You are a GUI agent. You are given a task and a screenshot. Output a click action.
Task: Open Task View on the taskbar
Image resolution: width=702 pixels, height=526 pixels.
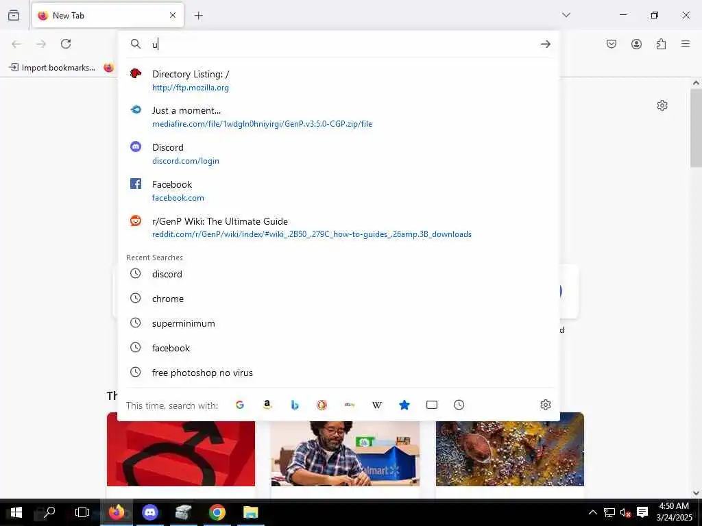click(82, 512)
